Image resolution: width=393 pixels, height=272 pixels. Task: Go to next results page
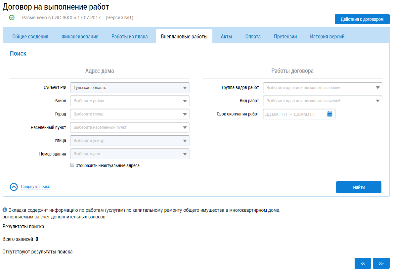(x=381, y=263)
